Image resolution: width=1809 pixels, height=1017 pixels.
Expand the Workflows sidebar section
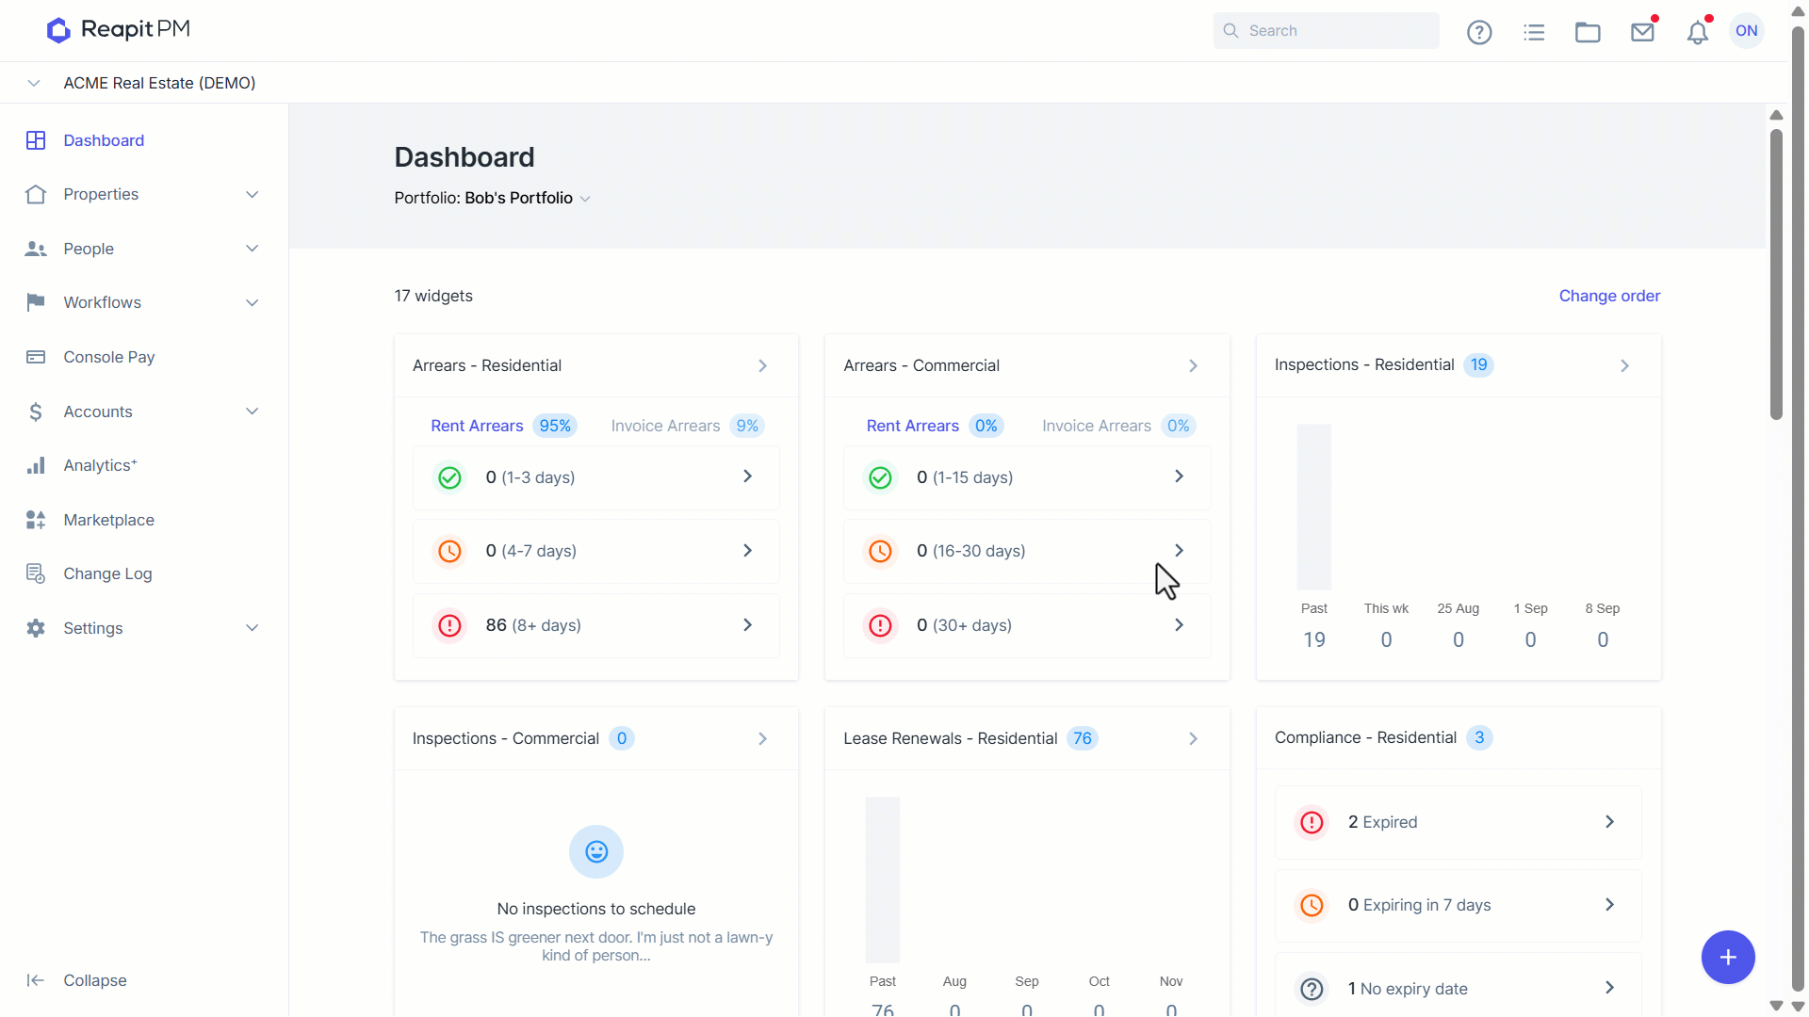[143, 302]
